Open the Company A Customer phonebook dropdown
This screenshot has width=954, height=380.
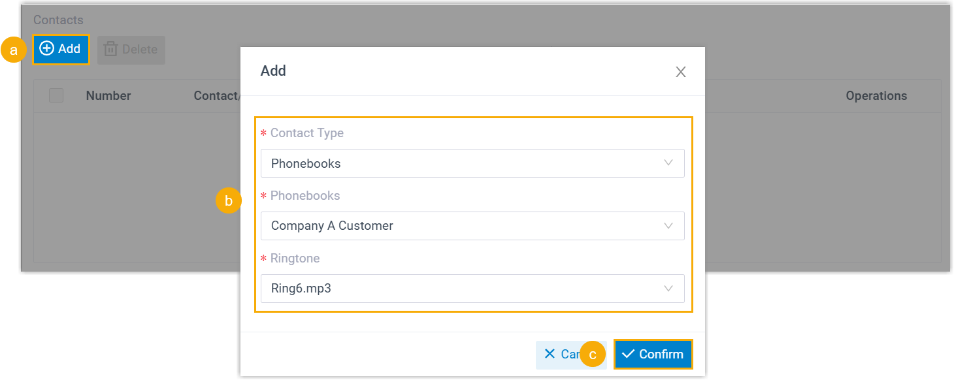pyautogui.click(x=472, y=226)
